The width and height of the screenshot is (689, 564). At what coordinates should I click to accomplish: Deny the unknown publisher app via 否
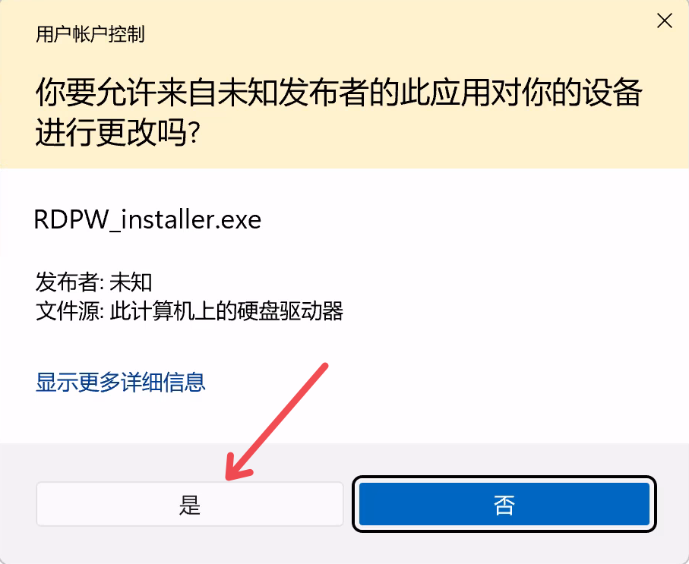tap(504, 504)
